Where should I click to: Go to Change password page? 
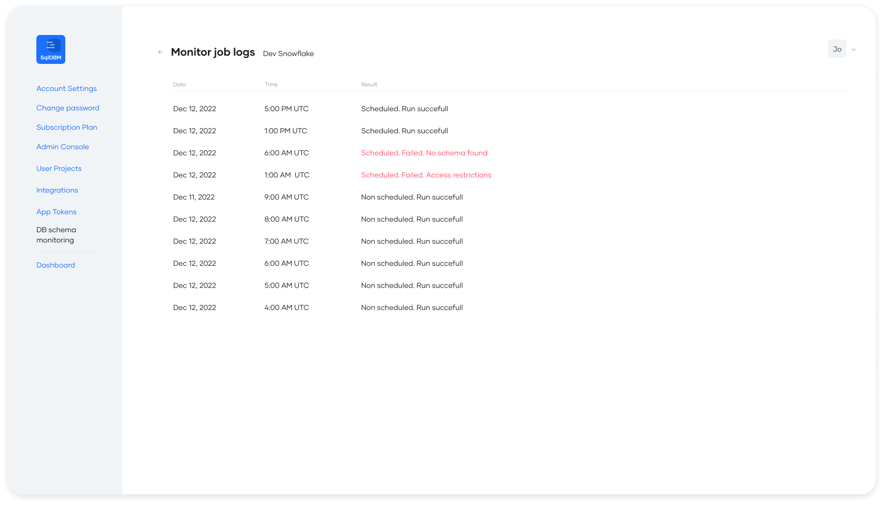[x=68, y=108]
